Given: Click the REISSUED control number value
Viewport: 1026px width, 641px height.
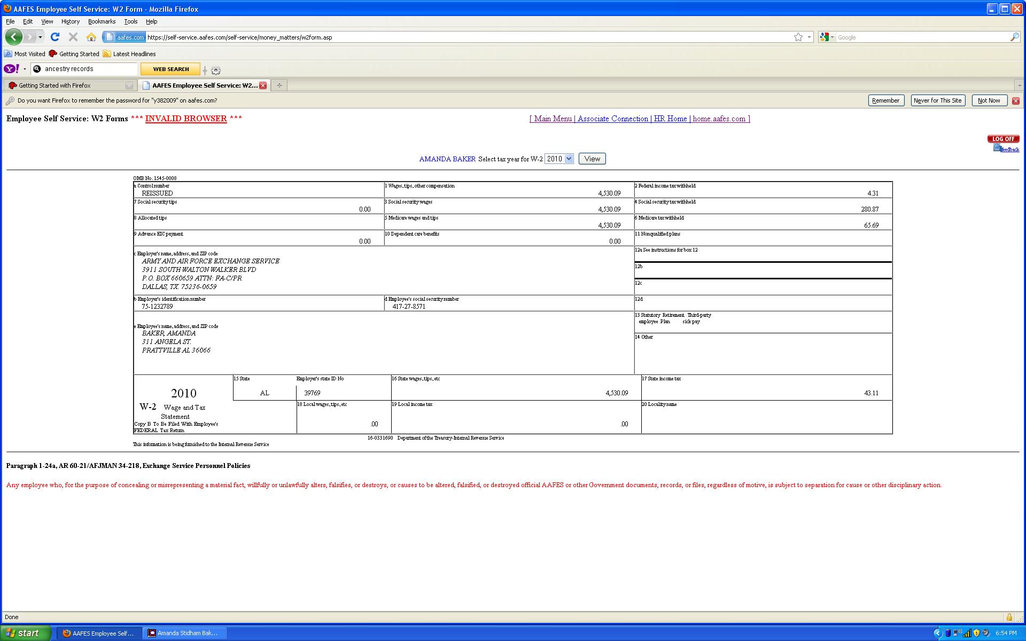Looking at the screenshot, I should [x=157, y=193].
